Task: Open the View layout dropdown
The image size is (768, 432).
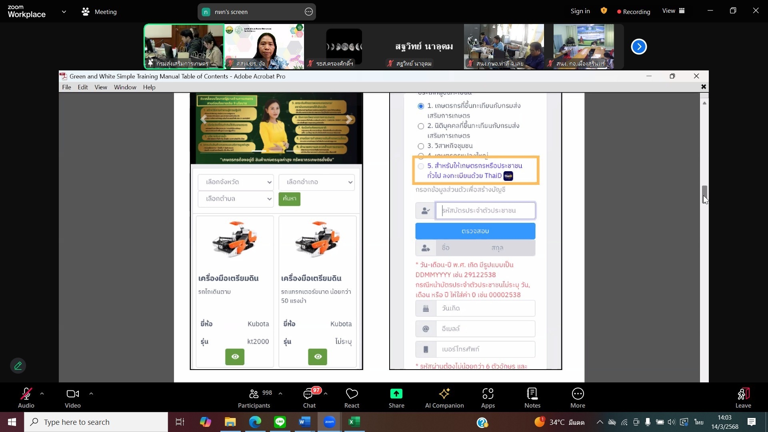Action: tap(673, 11)
